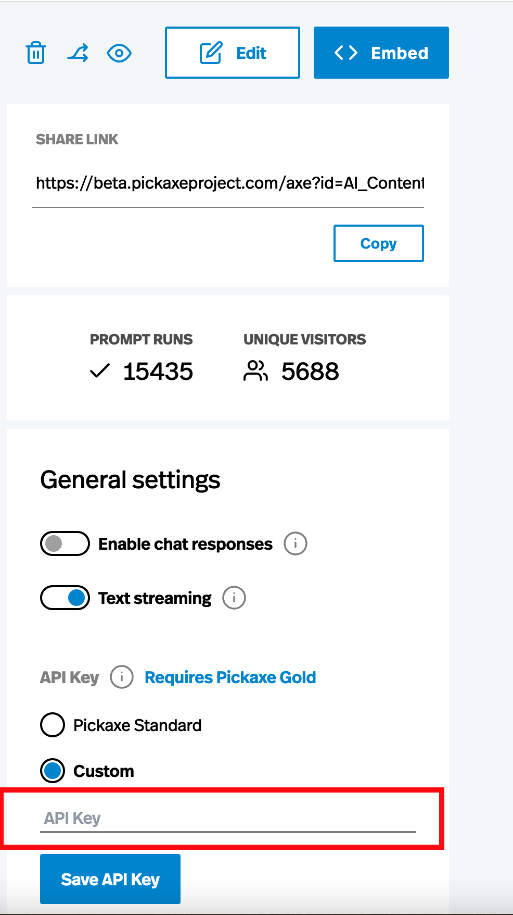Click the trash delete icon
The image size is (513, 915).
[36, 53]
